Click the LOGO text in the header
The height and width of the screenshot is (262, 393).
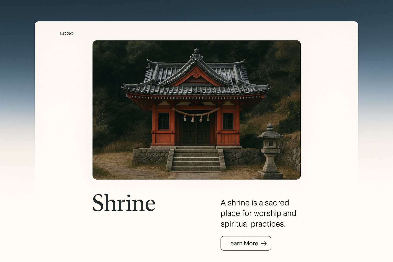67,34
